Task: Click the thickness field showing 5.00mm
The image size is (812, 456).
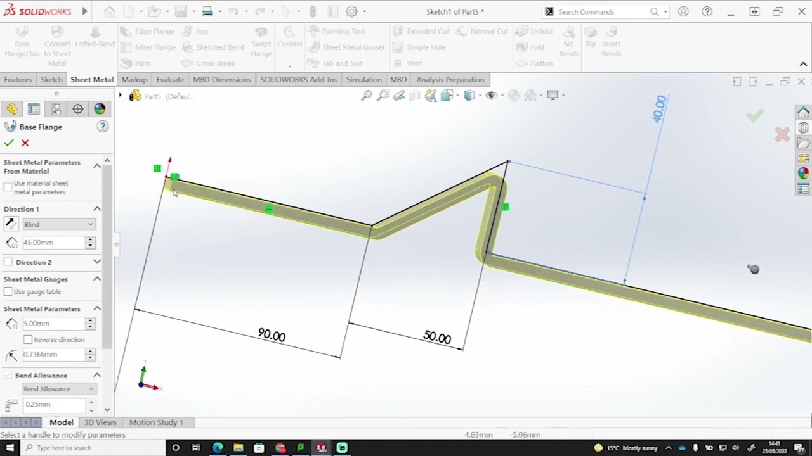Action: (x=53, y=324)
